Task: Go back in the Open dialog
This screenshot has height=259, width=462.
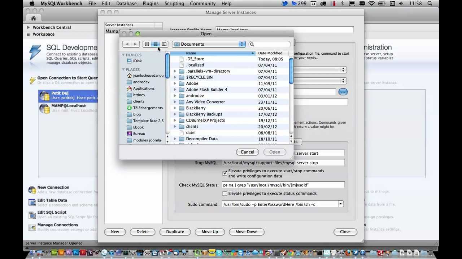Action: (127, 44)
